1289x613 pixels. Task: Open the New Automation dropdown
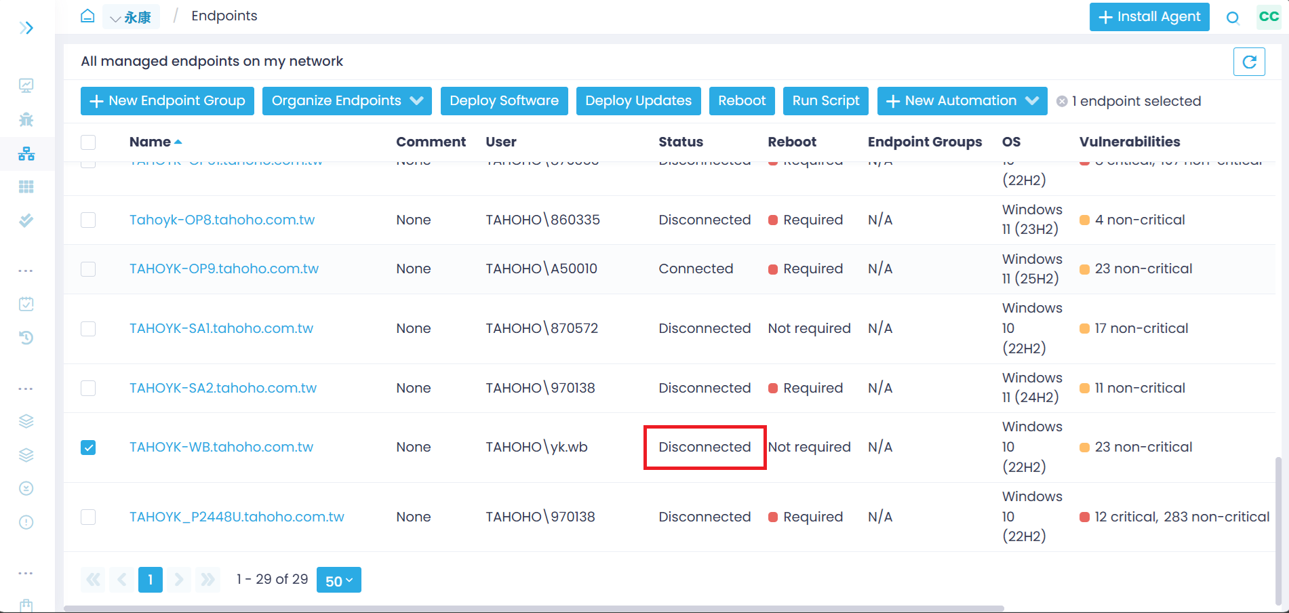pos(961,101)
